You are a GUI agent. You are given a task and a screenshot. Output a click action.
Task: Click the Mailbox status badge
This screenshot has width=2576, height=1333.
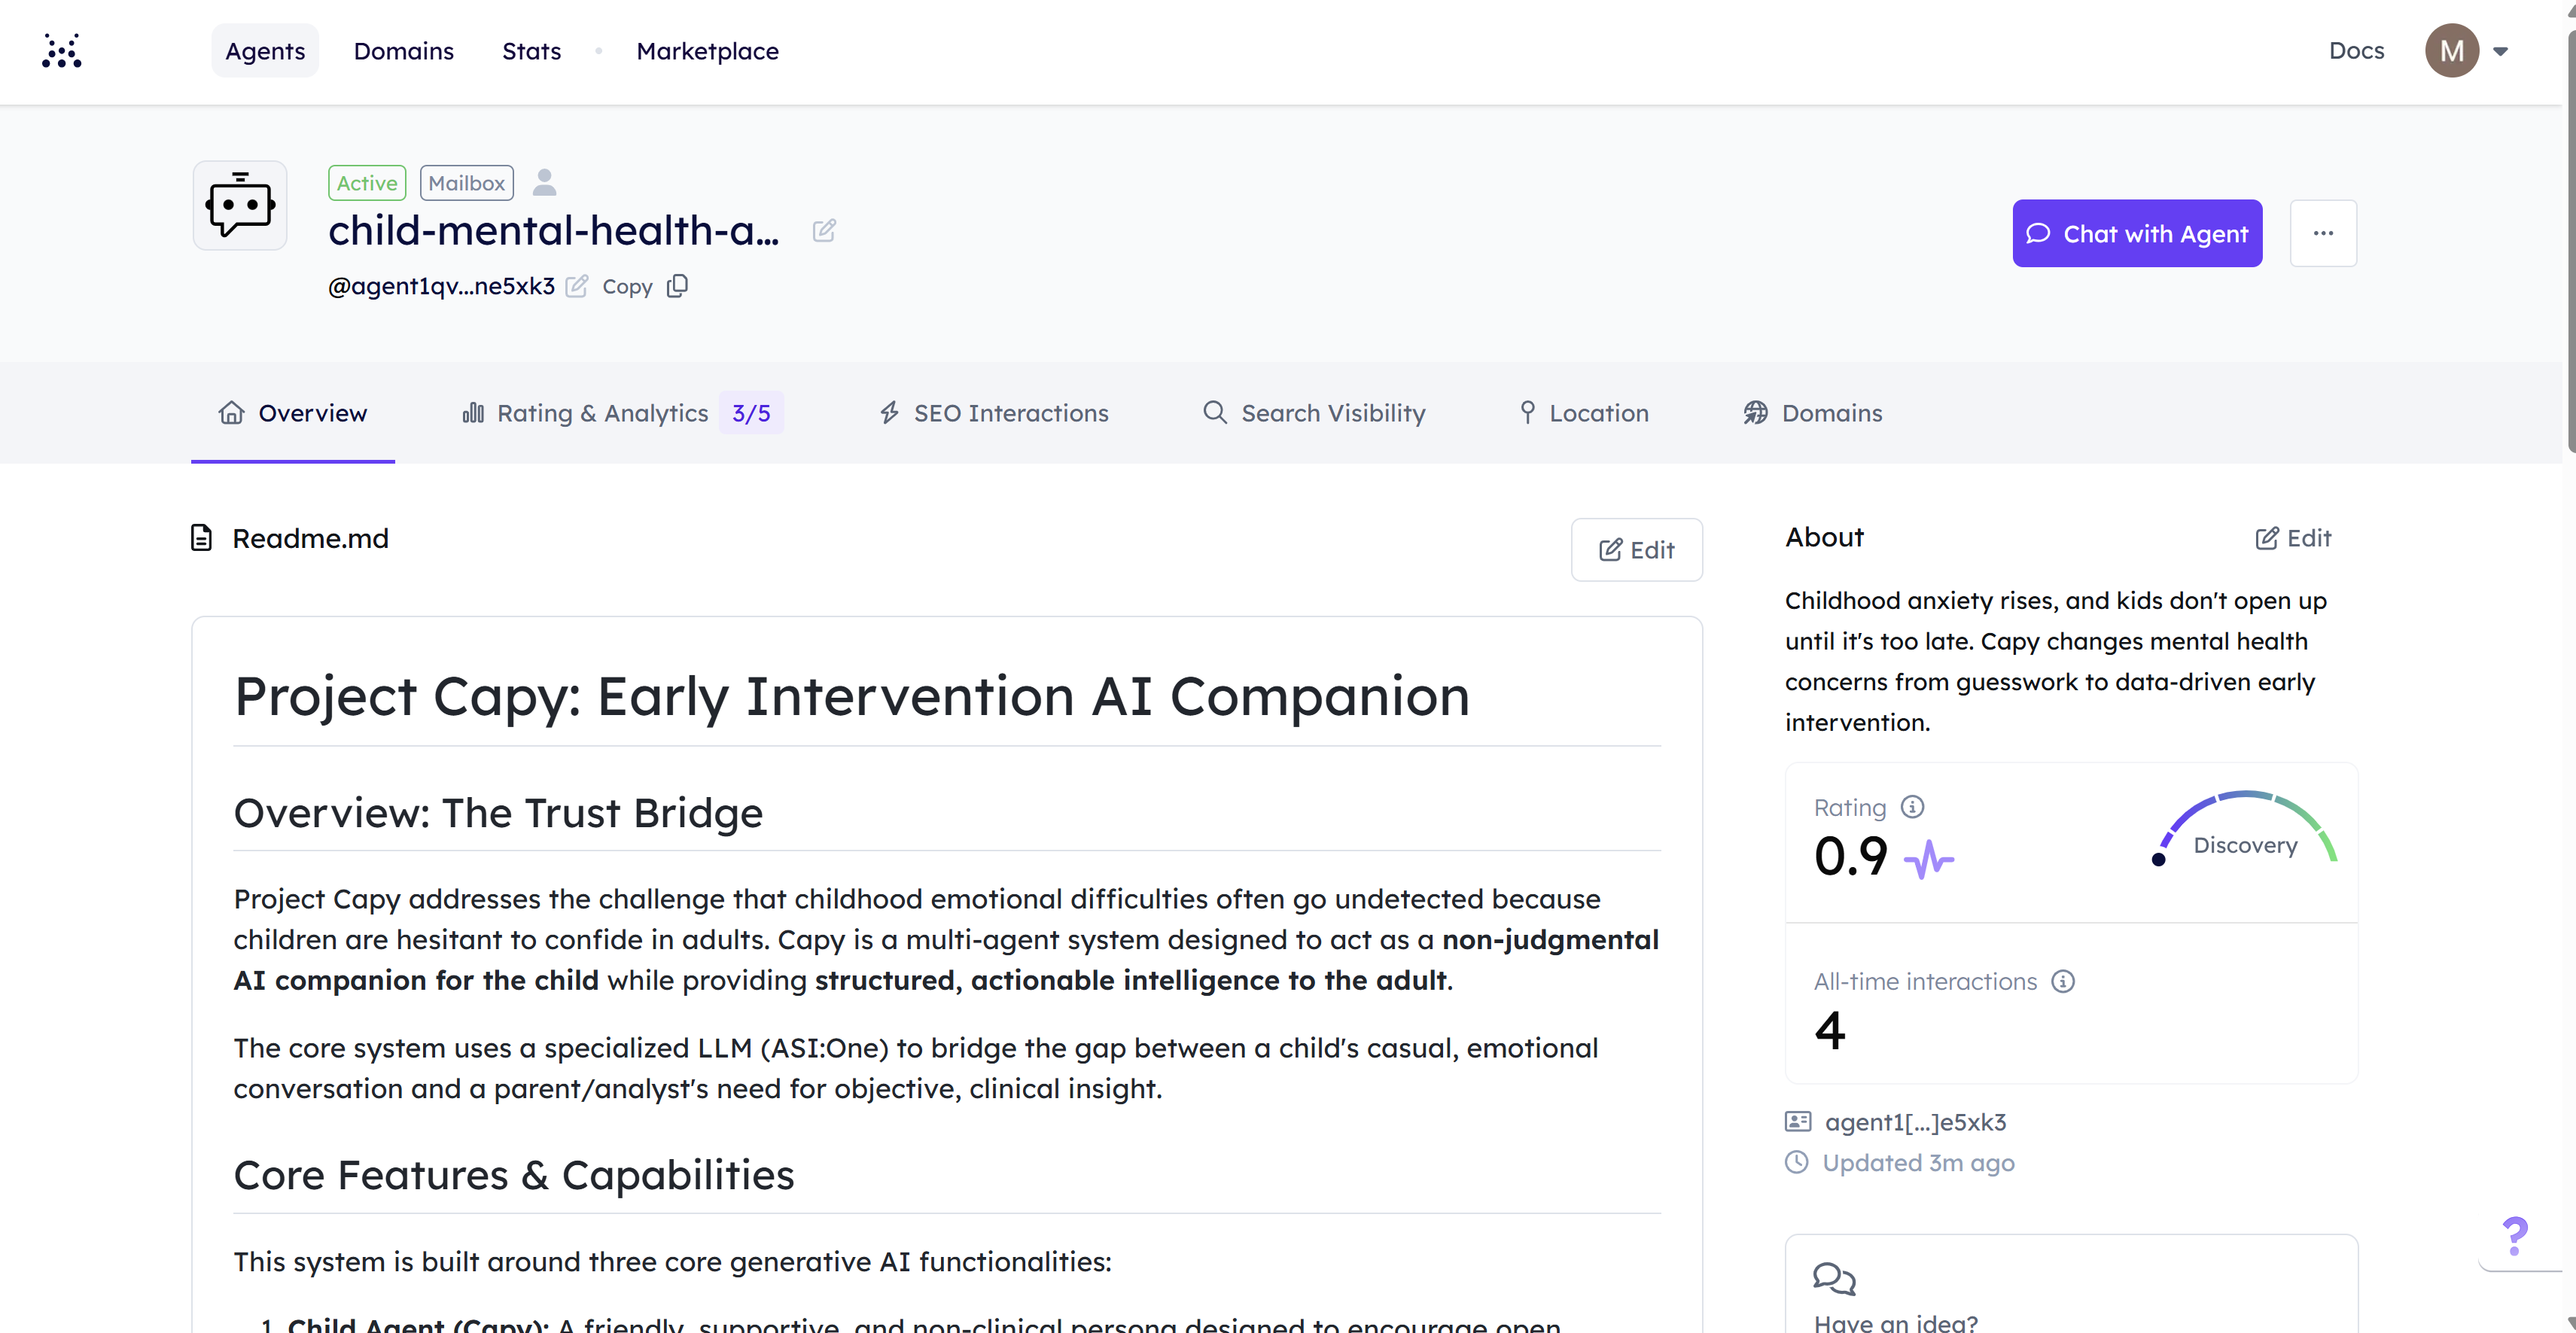(x=466, y=183)
